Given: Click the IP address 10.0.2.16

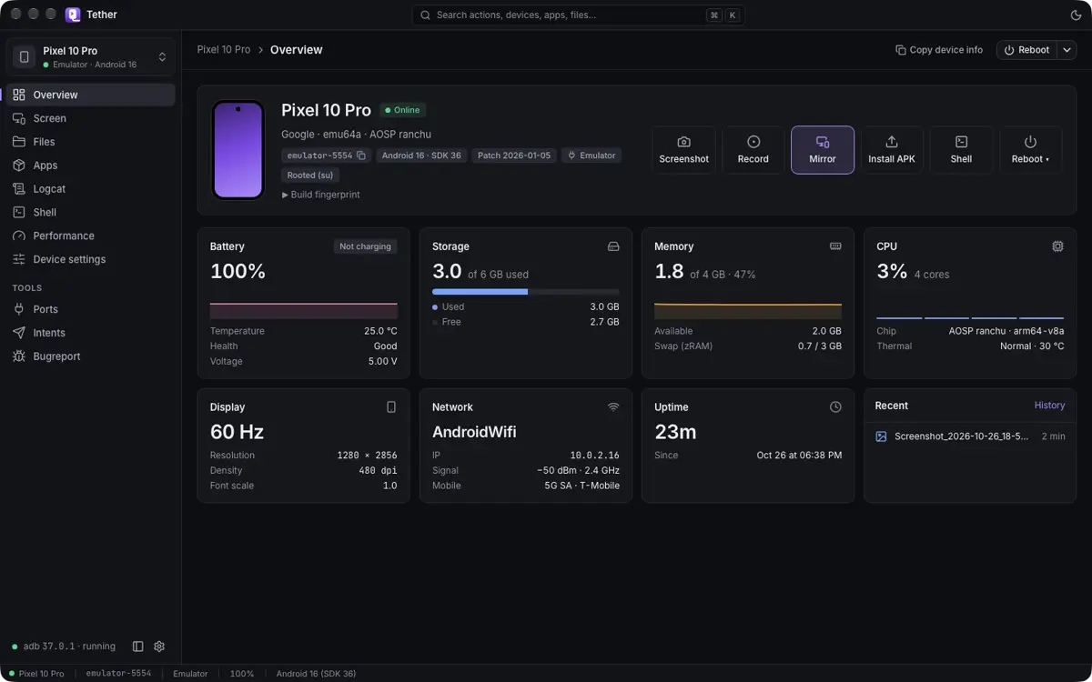Looking at the screenshot, I should pos(595,456).
